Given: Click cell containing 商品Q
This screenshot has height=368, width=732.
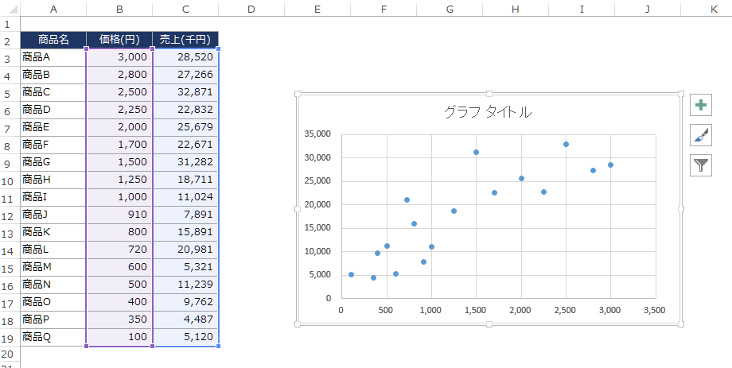Looking at the screenshot, I should [x=53, y=337].
